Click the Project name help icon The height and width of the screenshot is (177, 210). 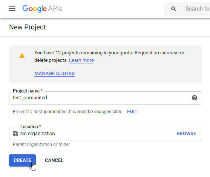194,98
